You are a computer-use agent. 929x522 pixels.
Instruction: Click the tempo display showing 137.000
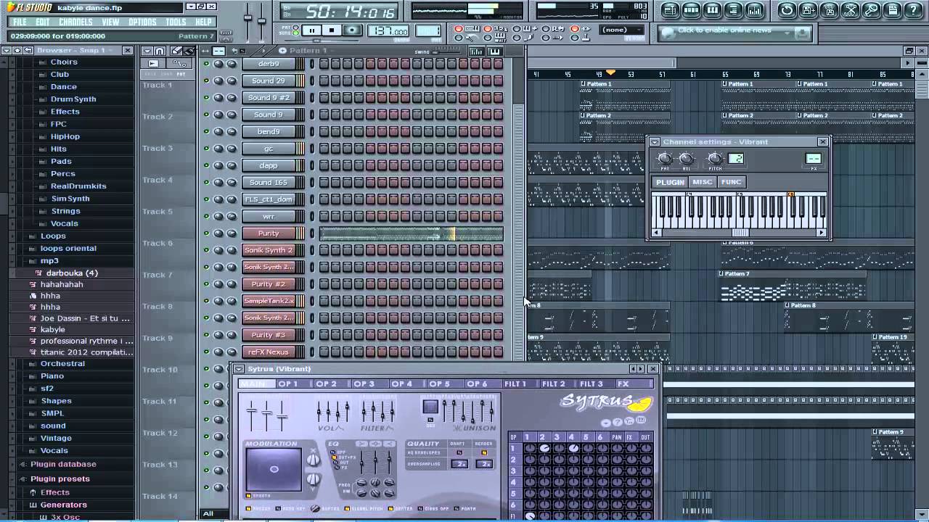(388, 31)
